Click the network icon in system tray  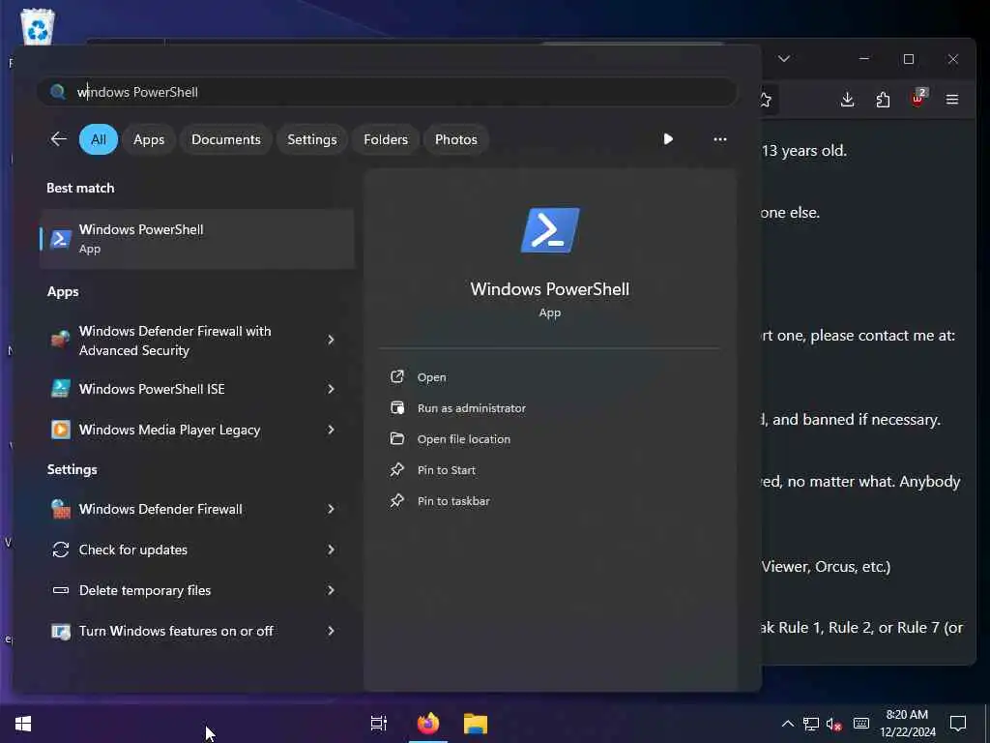tap(811, 724)
